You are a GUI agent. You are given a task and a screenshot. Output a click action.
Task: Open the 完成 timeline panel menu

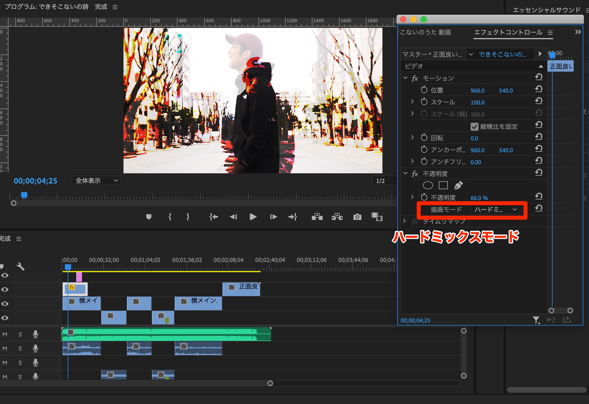[19, 239]
